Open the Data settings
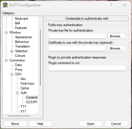132x129 pixels. pyautogui.click(x=18, y=65)
